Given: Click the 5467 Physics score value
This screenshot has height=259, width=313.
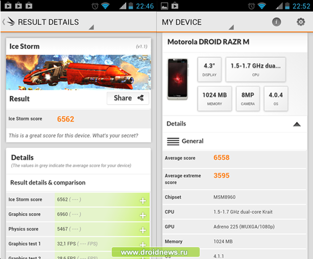Looking at the screenshot, I should [62, 229].
